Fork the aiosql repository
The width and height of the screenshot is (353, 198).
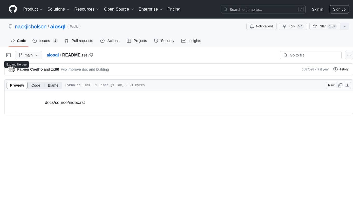click(x=293, y=26)
